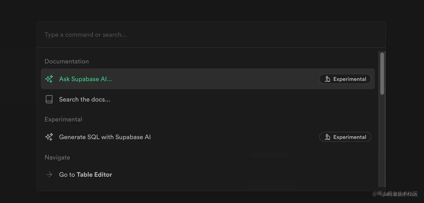This screenshot has height=203, width=424.
Task: Click the Documentation group heading
Action: (66, 61)
